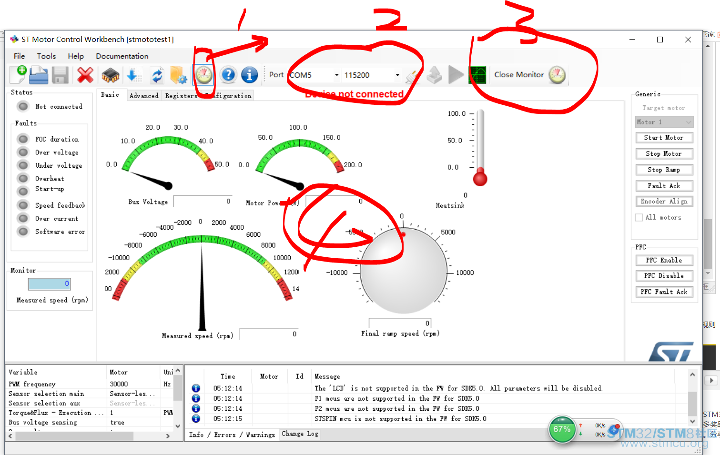The width and height of the screenshot is (720, 455).
Task: Open the green oscilloscope plotter icon
Action: pyautogui.click(x=478, y=75)
